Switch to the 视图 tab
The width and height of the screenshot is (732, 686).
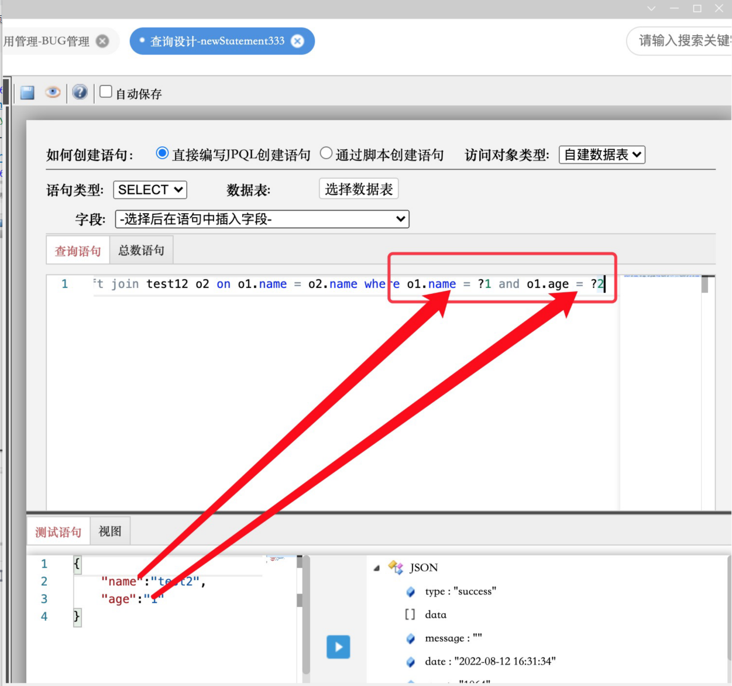[110, 531]
